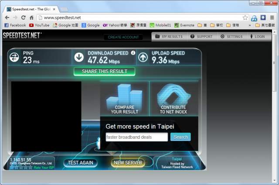Open the Yahoo! bookmark
The image size is (279, 185).
point(115,25)
